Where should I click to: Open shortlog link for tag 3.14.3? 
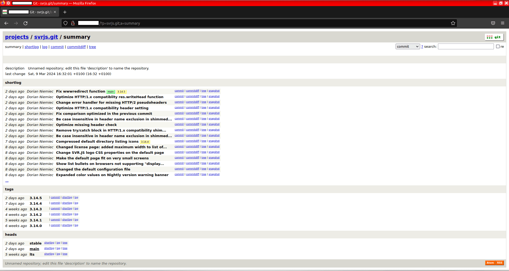pyautogui.click(x=67, y=208)
